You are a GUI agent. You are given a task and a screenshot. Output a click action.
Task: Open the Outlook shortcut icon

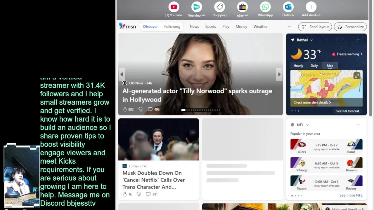tap(288, 7)
